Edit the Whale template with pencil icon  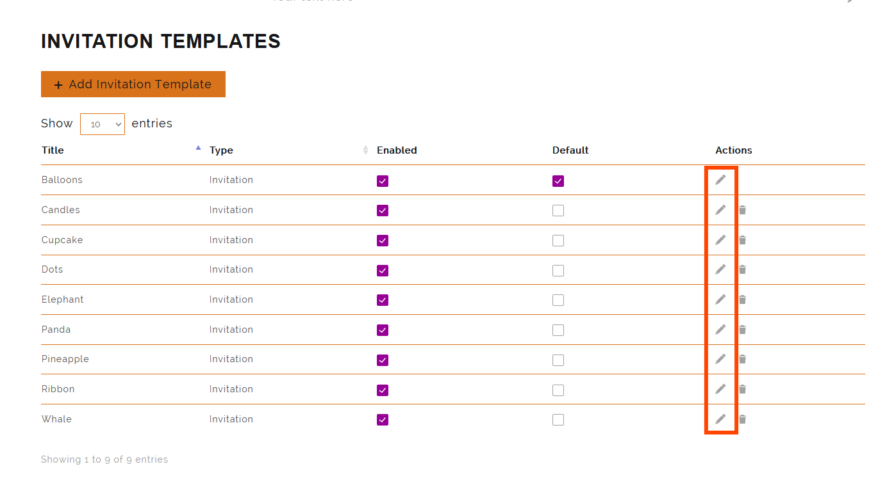(x=721, y=419)
